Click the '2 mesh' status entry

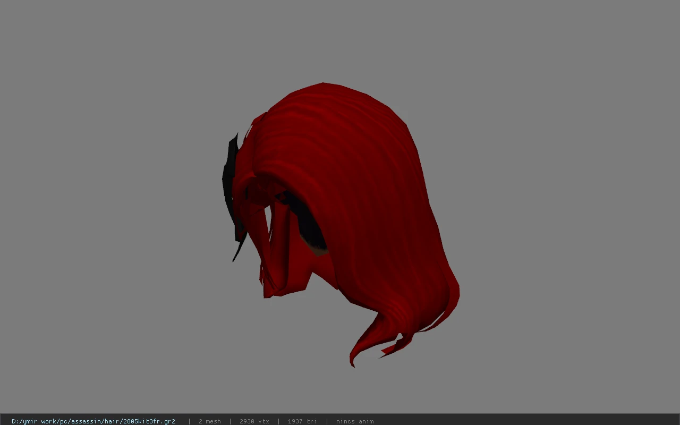click(209, 421)
